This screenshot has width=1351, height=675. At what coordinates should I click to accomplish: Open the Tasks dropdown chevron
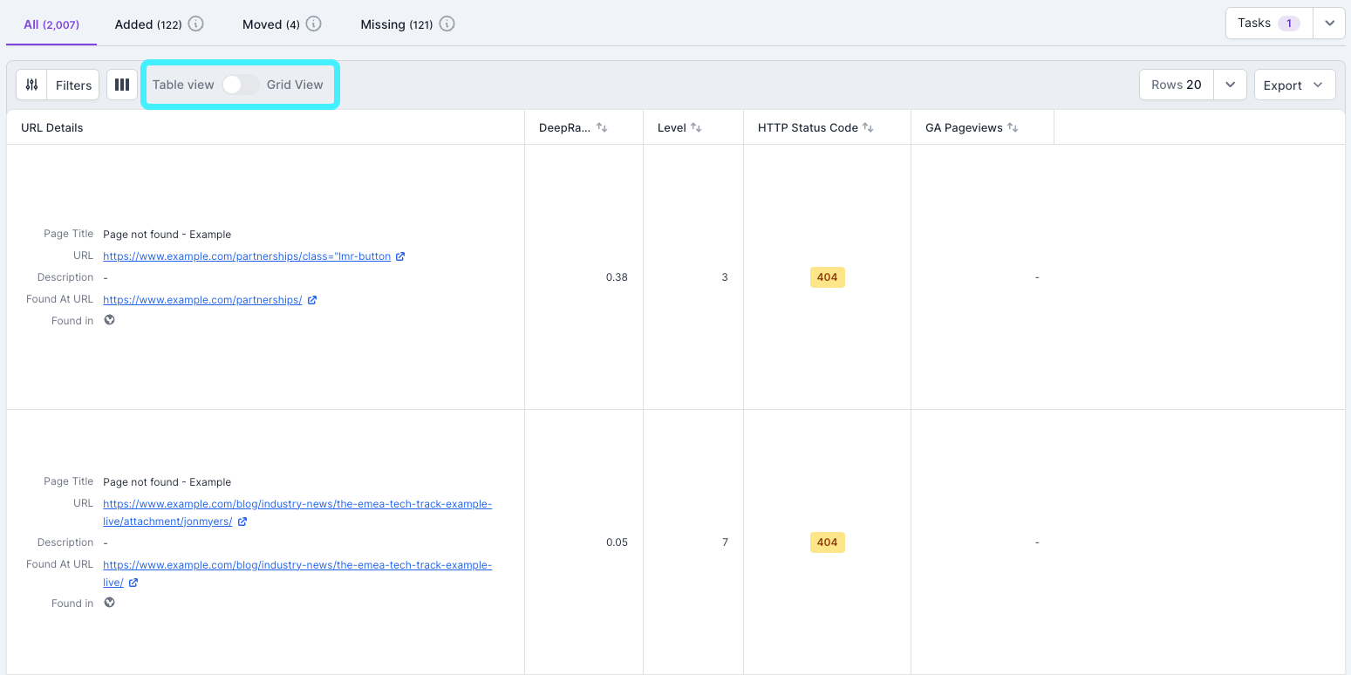pyautogui.click(x=1328, y=23)
